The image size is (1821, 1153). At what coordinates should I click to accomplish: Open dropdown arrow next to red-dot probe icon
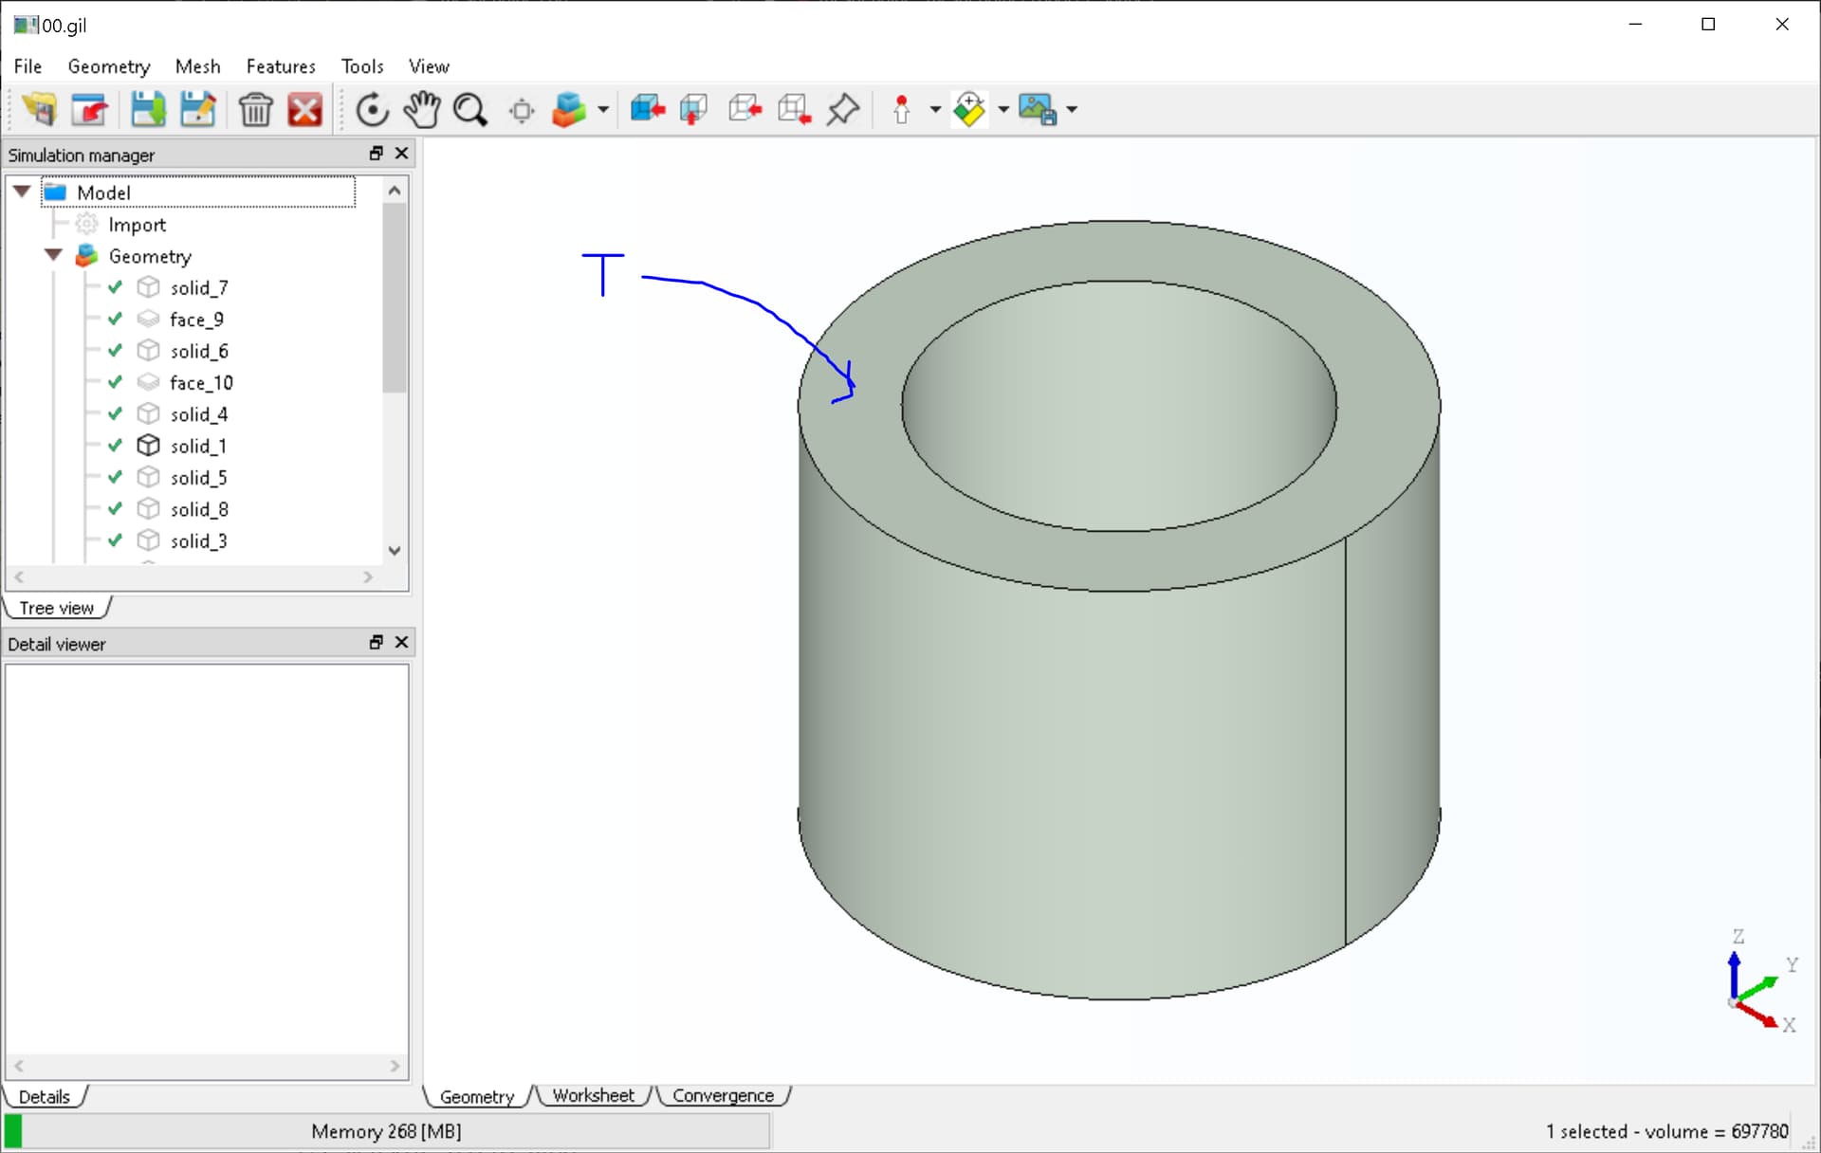pyautogui.click(x=935, y=110)
